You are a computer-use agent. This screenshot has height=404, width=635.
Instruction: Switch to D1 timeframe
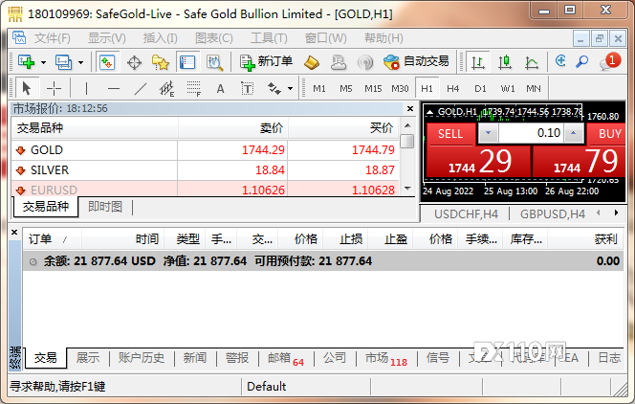480,88
